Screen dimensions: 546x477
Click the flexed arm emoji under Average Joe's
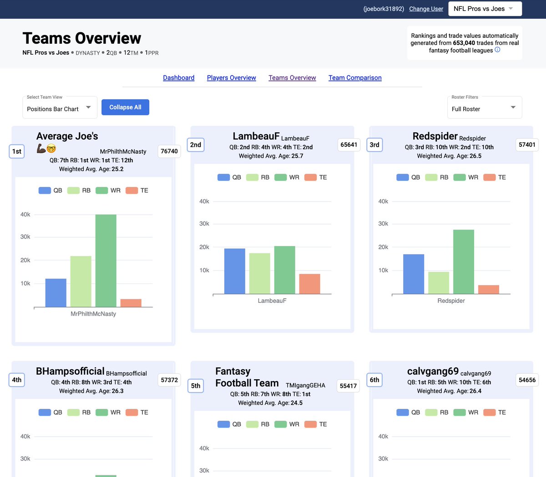[41, 149]
